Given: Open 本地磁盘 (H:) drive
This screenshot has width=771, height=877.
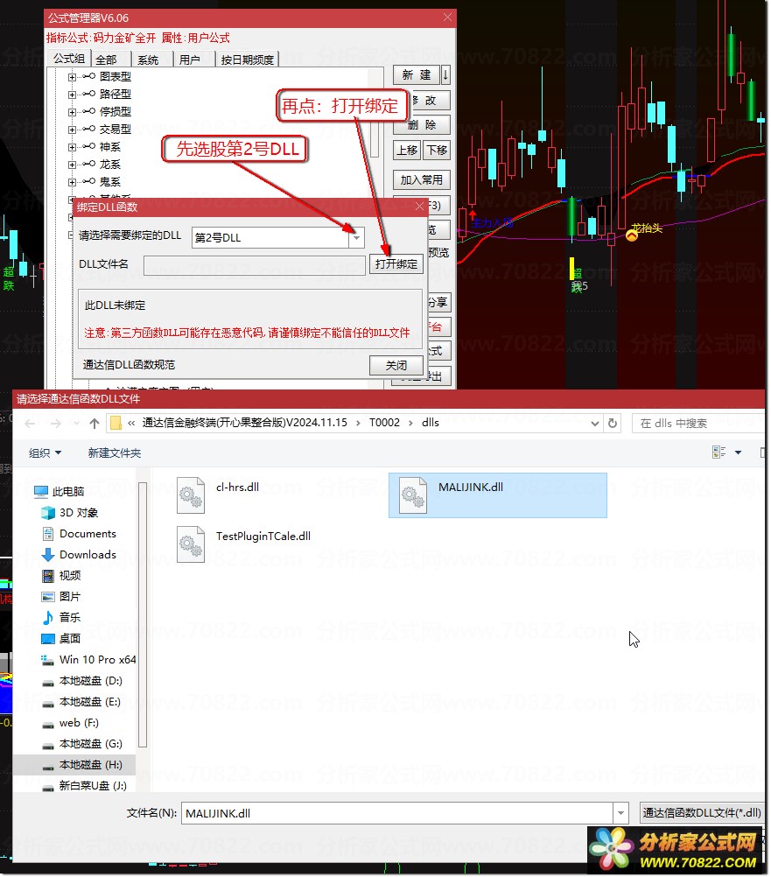Looking at the screenshot, I should click(82, 765).
